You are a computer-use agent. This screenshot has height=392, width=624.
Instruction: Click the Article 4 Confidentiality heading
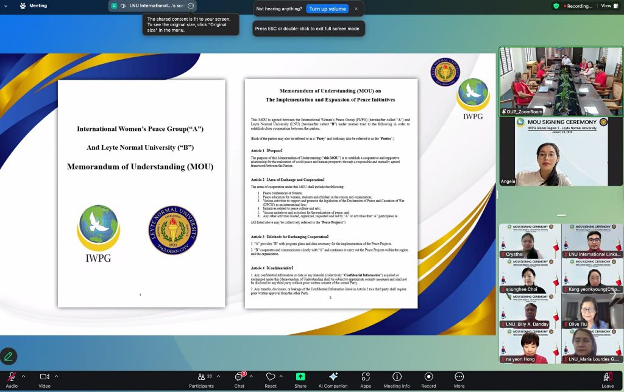click(272, 268)
